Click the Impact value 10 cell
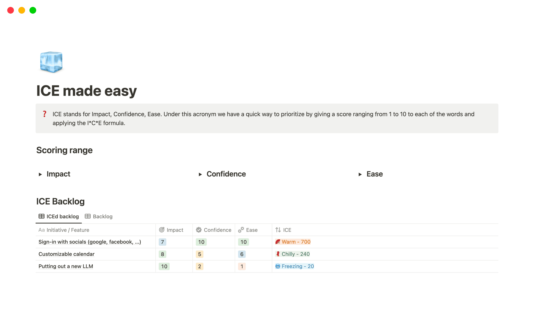This screenshot has width=534, height=333. point(164,266)
